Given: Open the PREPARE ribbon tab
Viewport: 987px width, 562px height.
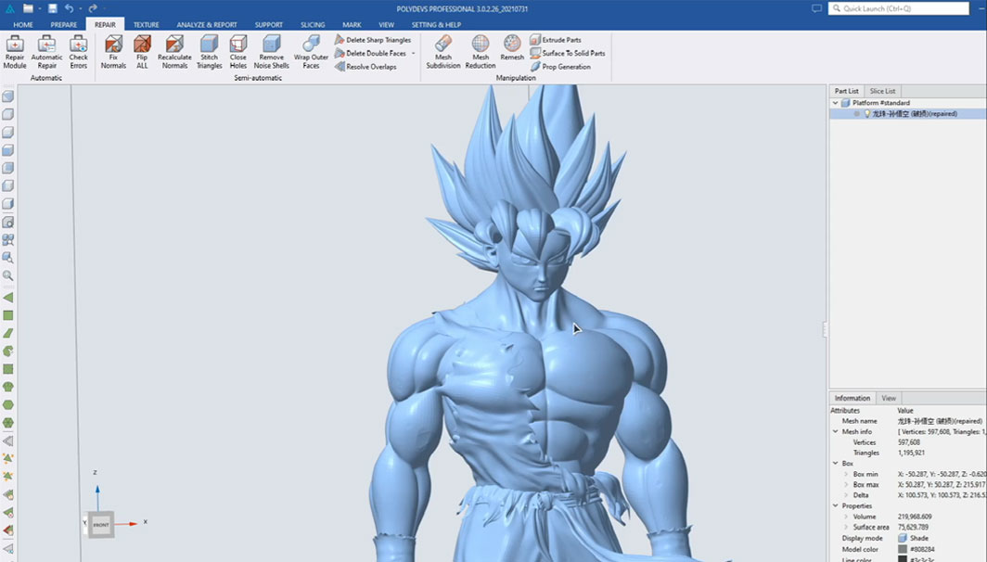Looking at the screenshot, I should 64,24.
